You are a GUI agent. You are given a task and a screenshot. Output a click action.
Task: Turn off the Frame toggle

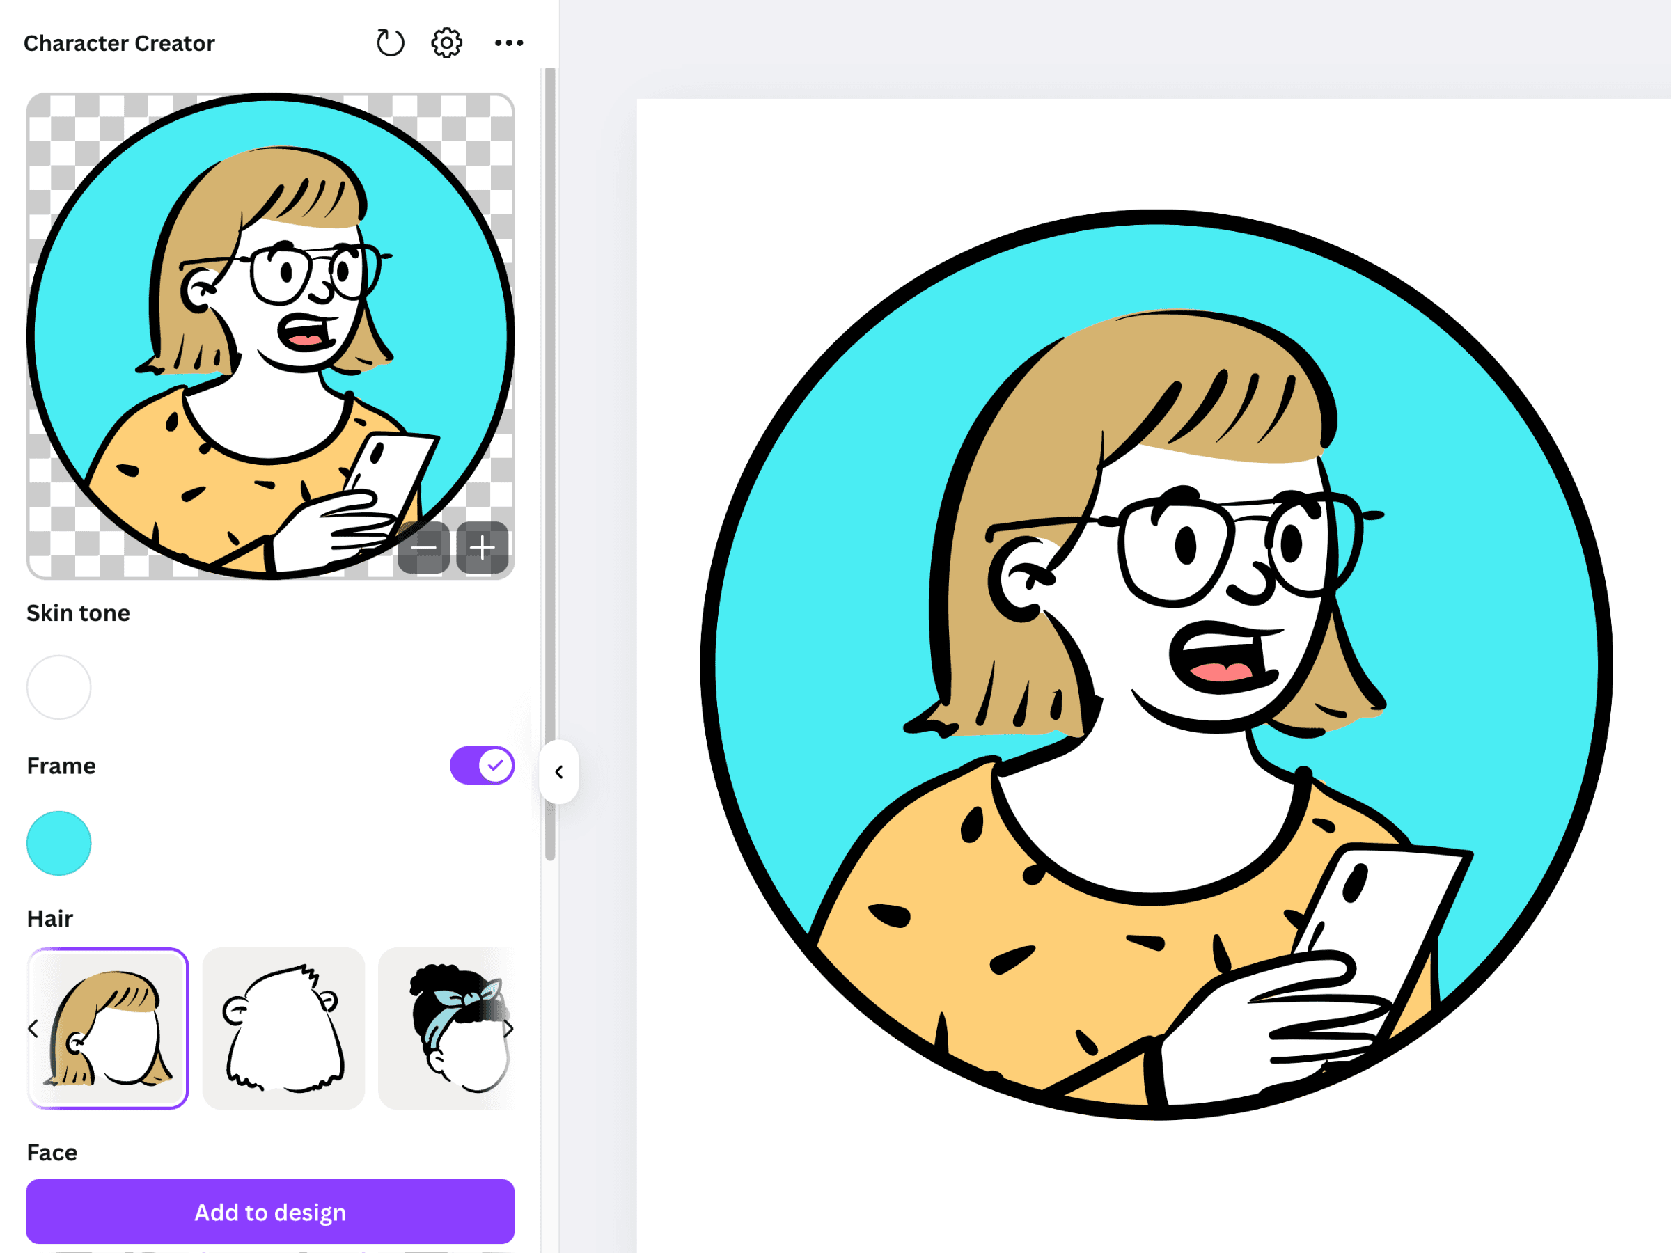tap(482, 766)
